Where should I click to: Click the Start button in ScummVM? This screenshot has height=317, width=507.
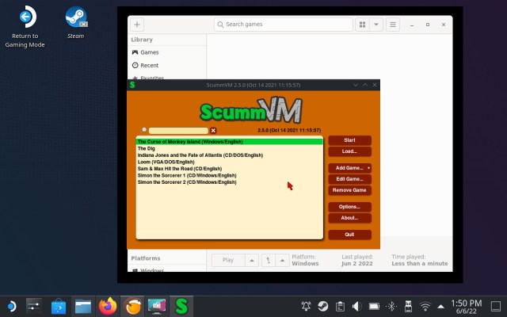[x=349, y=140]
